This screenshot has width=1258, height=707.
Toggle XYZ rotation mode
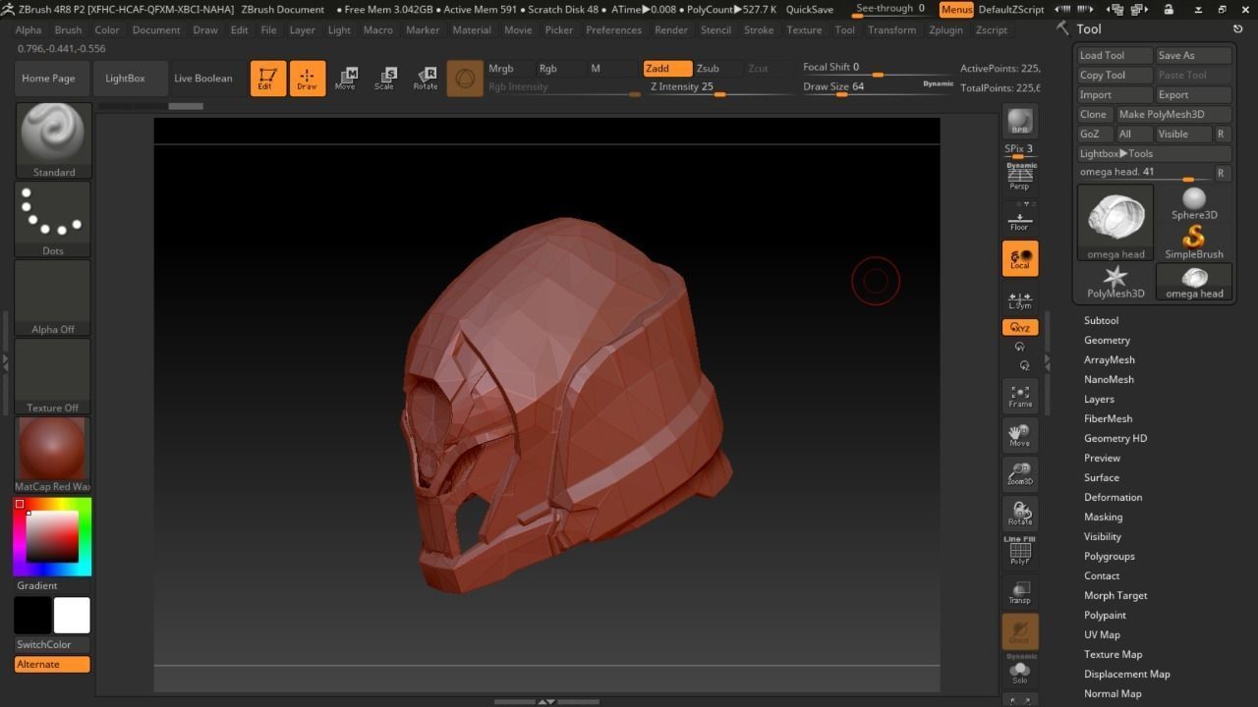click(1020, 327)
